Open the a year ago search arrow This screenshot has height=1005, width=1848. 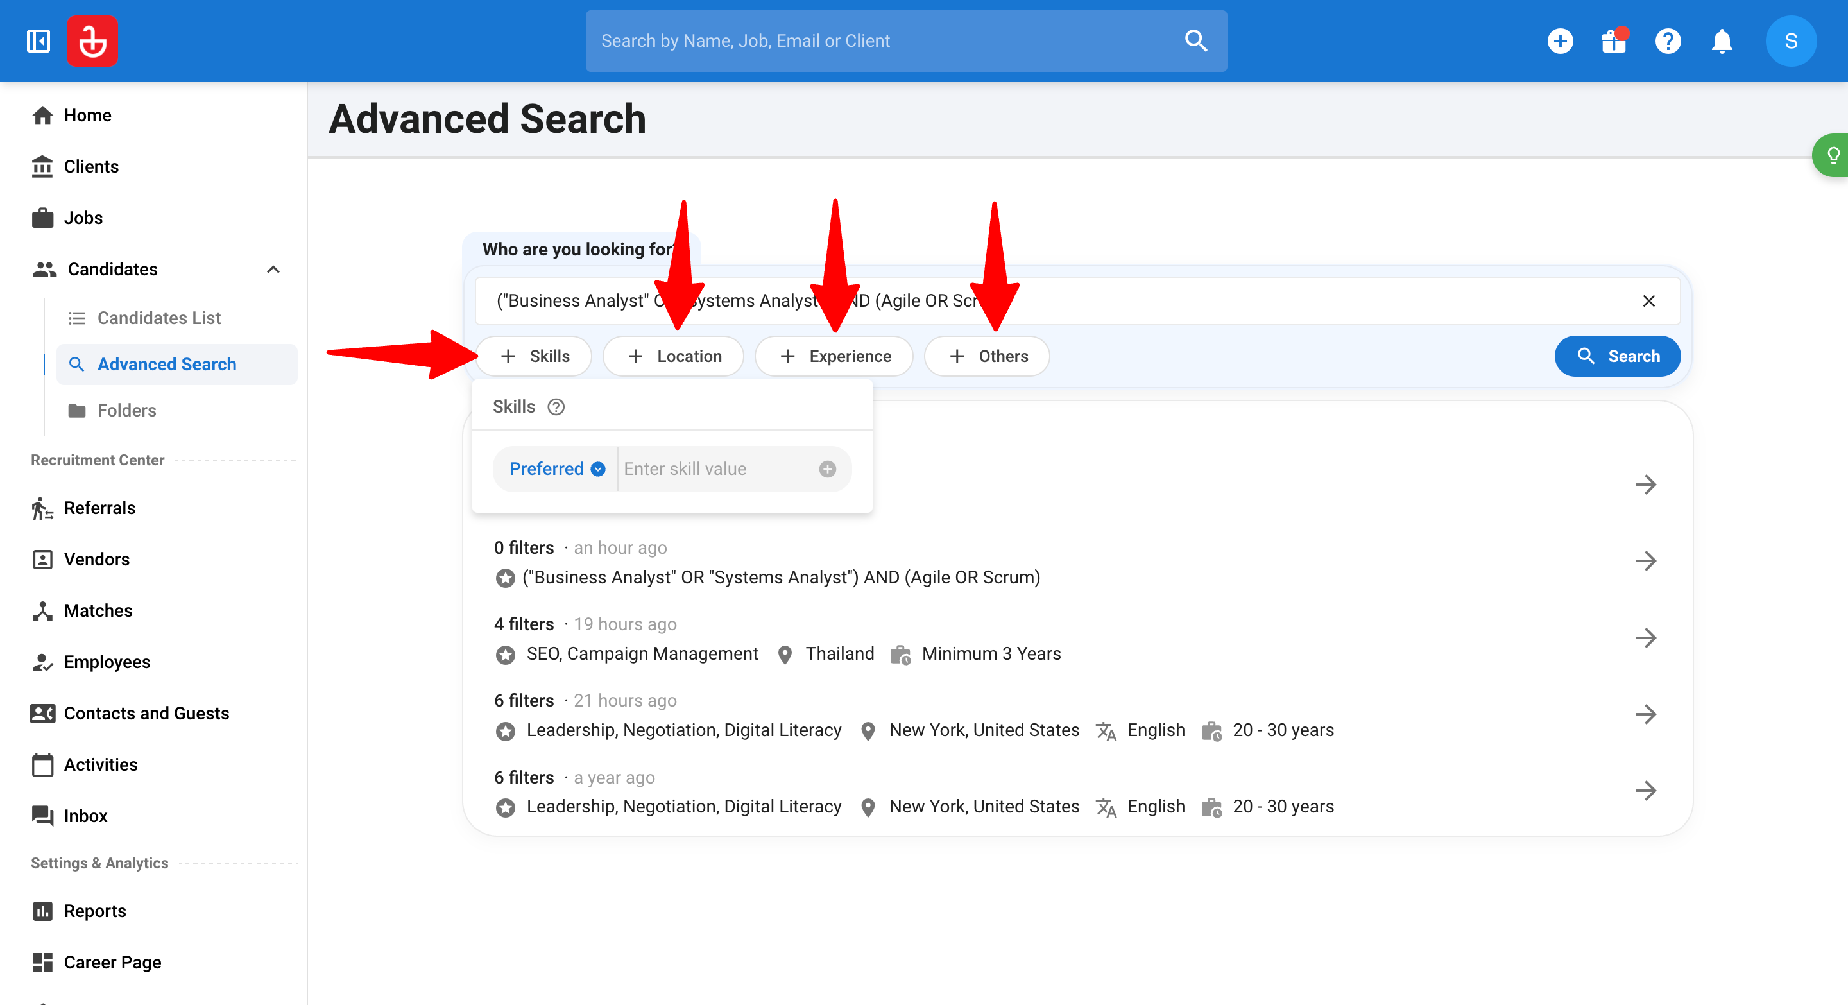[1646, 790]
